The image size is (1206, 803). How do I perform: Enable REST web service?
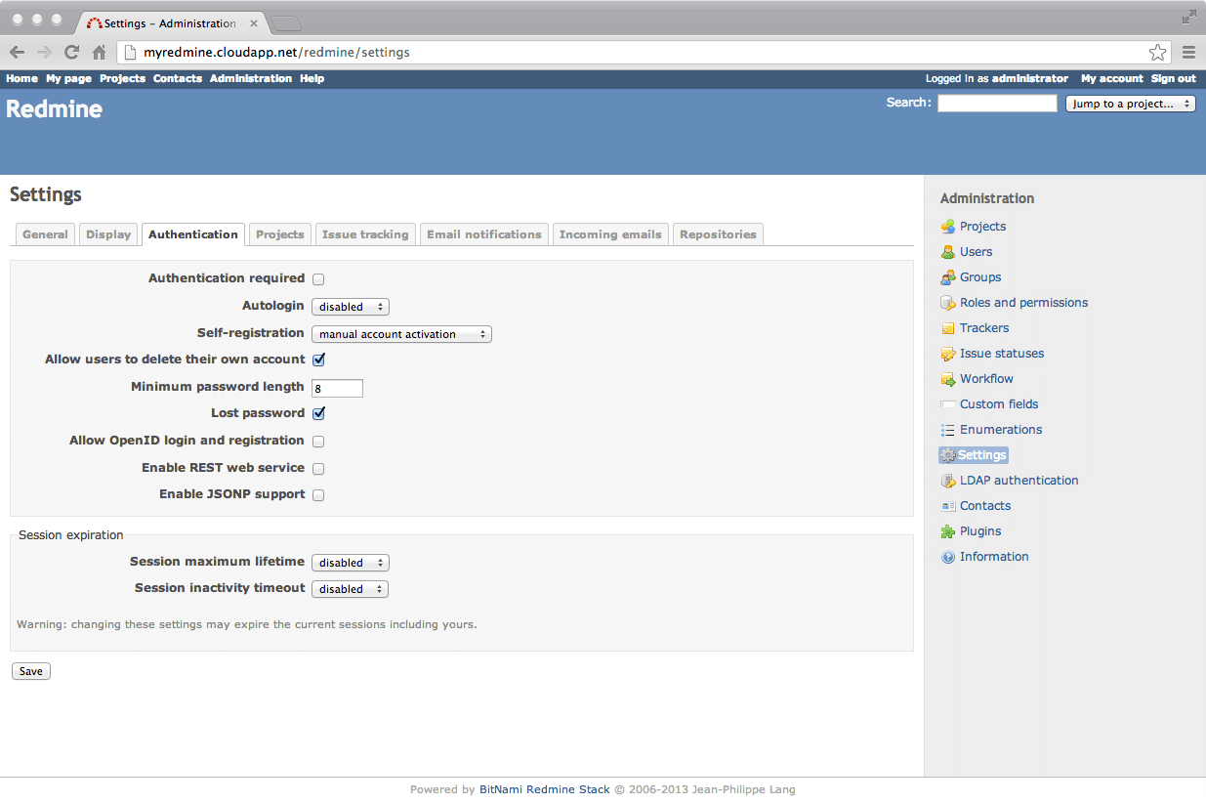[x=317, y=468]
